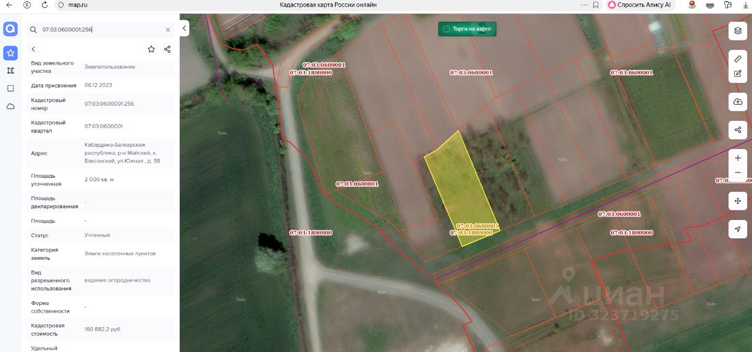Image resolution: width=752 pixels, height=352 pixels.
Task: Select the ruler measurement tool
Action: (738, 59)
